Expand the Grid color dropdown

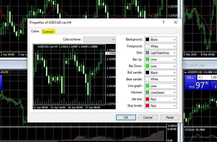[160, 53]
